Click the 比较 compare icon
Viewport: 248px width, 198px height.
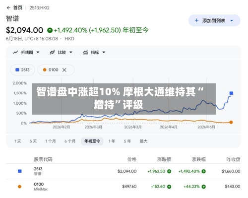pyautogui.click(x=52, y=53)
